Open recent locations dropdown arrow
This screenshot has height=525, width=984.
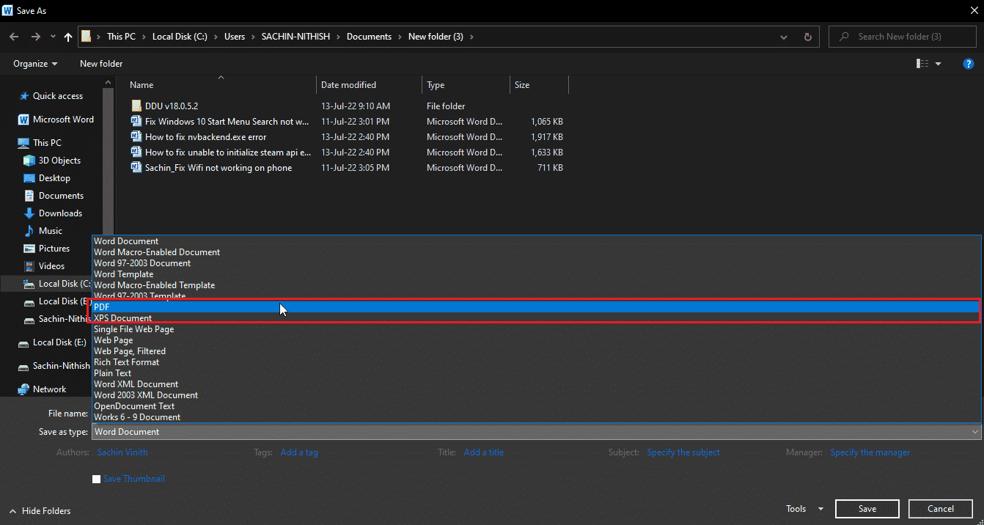pos(53,37)
